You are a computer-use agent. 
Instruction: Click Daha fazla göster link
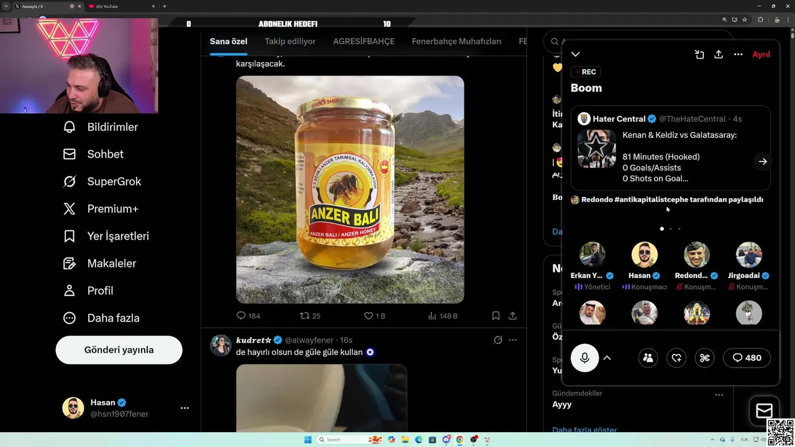(584, 429)
